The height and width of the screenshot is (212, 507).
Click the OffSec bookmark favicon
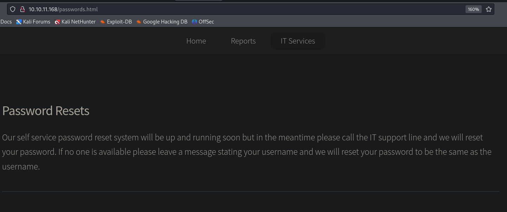tap(194, 22)
